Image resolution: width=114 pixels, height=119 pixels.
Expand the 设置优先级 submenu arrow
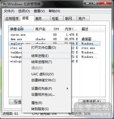point(68,89)
